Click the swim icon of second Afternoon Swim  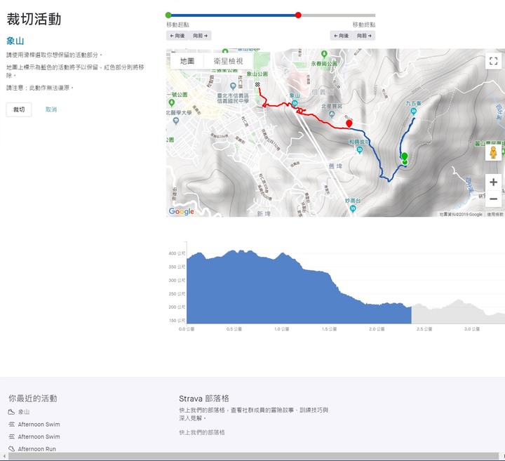(x=12, y=436)
